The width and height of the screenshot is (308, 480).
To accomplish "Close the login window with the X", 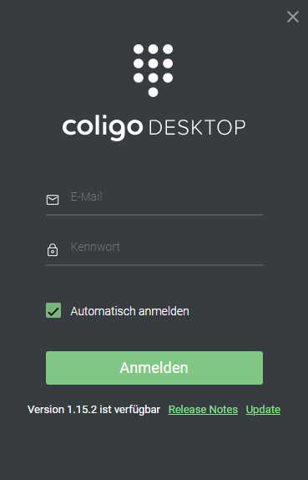I will (293, 17).
